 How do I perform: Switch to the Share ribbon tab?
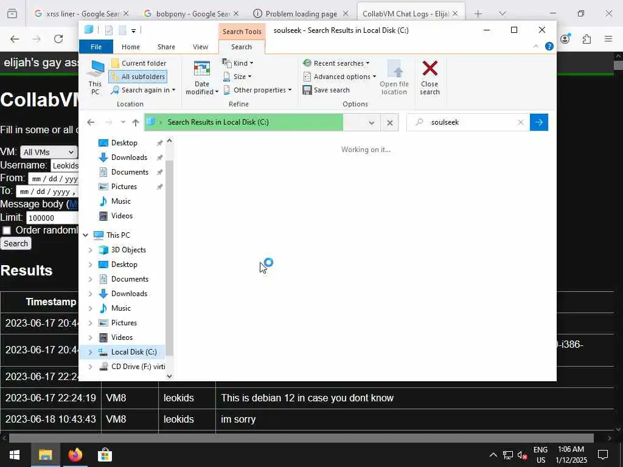pos(166,47)
